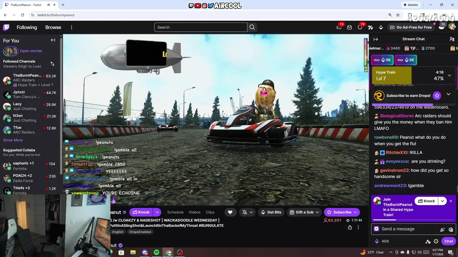Click the Open stories link
Viewport: 458px width, 257px height.
[x=31, y=51]
